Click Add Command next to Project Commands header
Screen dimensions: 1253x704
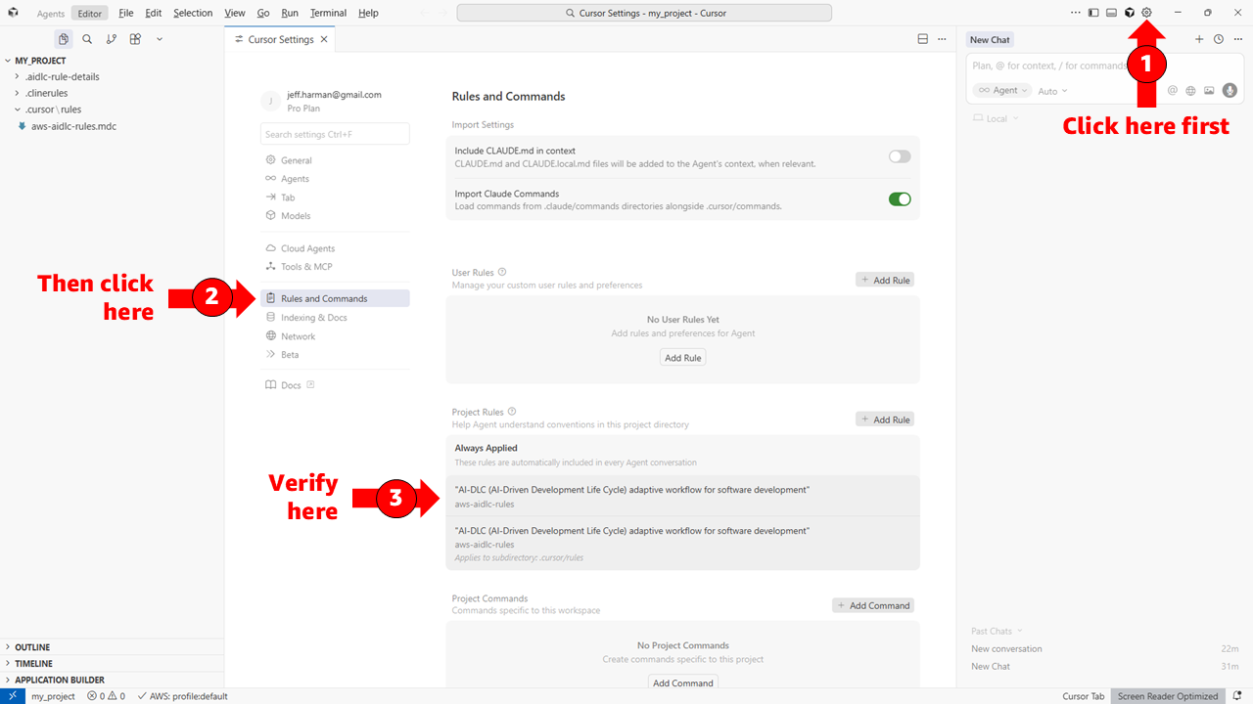click(x=873, y=605)
